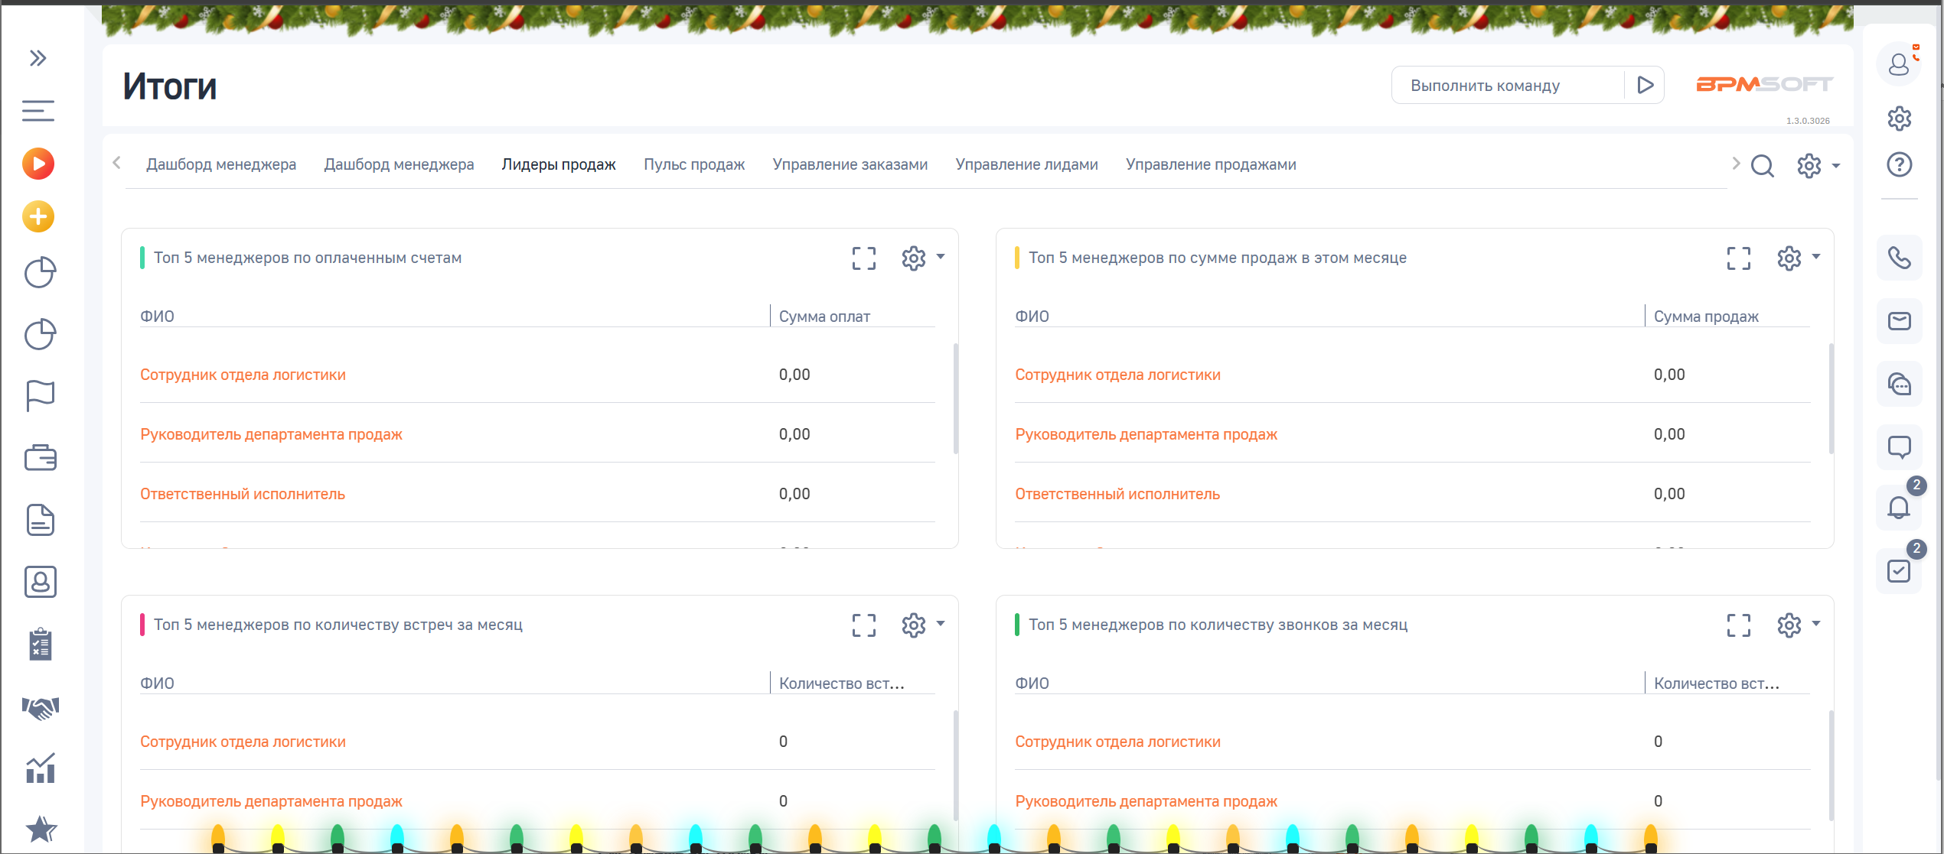Open the user profile icon at top right
This screenshot has width=1944, height=854.
pyautogui.click(x=1899, y=64)
